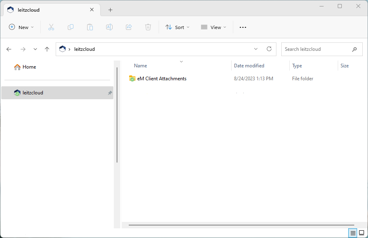Select the leitzcloud window tab
Image resolution: width=368 pixels, height=238 pixels.
[x=48, y=10]
